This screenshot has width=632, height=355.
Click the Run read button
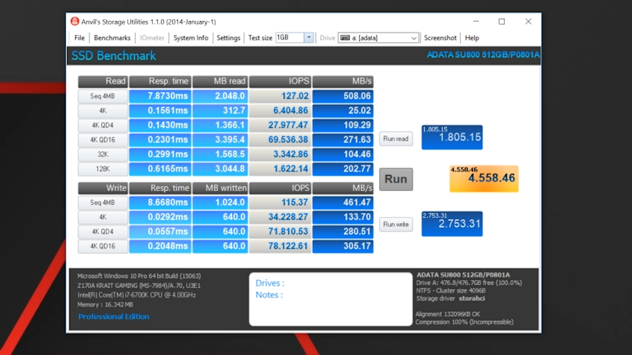396,139
